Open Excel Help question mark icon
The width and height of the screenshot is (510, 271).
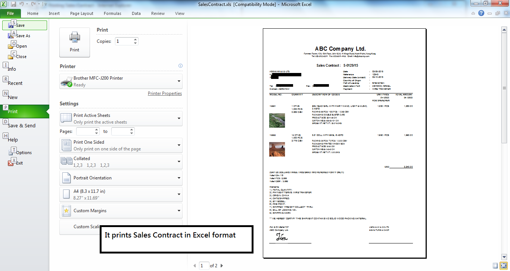click(x=481, y=13)
